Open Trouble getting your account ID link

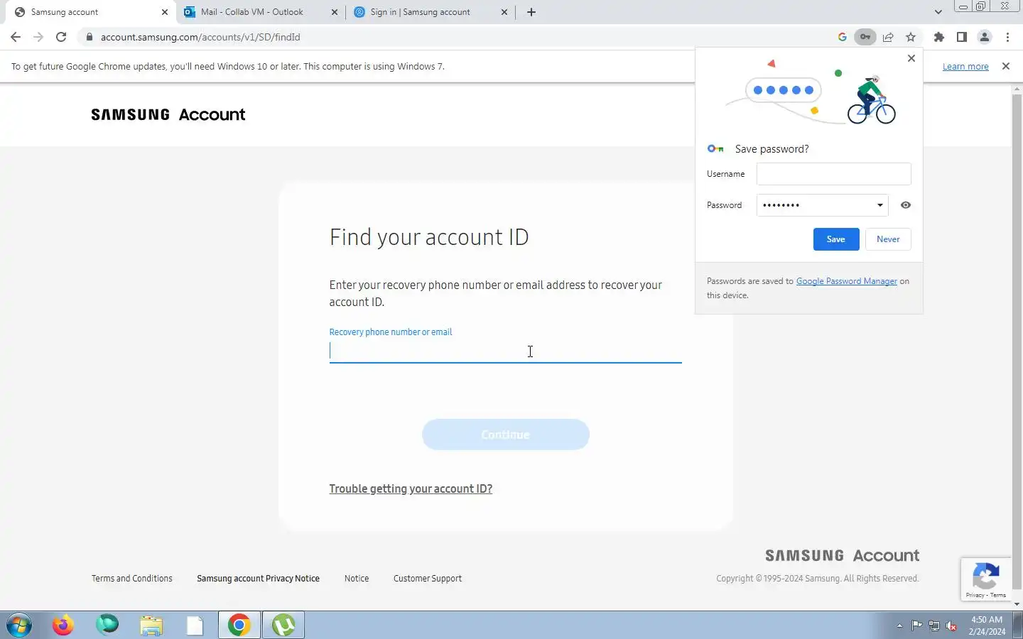coord(411,488)
